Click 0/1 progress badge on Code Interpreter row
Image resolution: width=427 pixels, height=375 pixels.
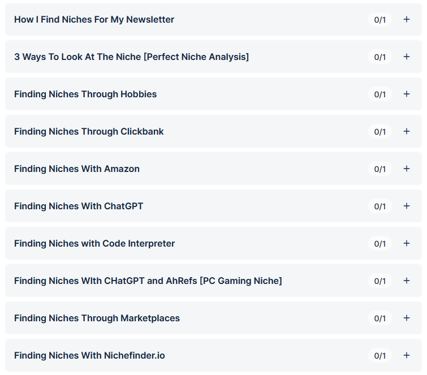380,244
